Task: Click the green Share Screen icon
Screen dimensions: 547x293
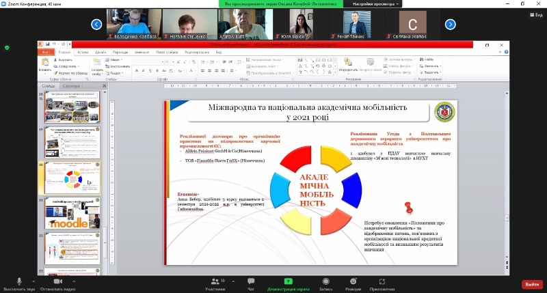Action: pyautogui.click(x=288, y=281)
